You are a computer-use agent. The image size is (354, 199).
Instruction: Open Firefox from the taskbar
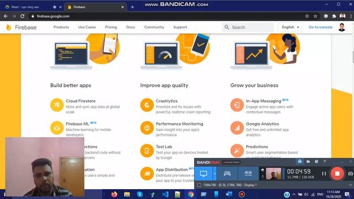tap(114, 194)
